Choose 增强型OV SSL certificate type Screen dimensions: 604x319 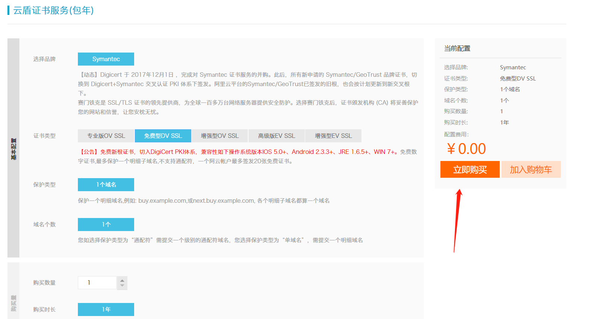pos(219,136)
